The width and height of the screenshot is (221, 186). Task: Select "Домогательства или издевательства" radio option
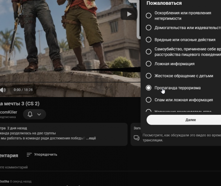pos(149,28)
